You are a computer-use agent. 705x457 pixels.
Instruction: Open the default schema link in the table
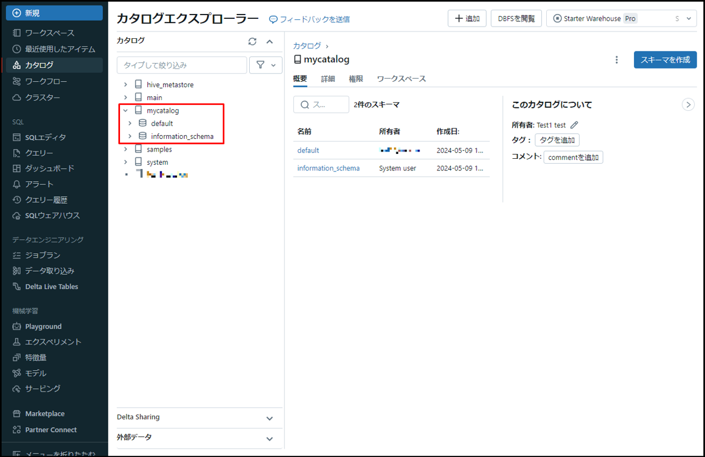(x=308, y=150)
